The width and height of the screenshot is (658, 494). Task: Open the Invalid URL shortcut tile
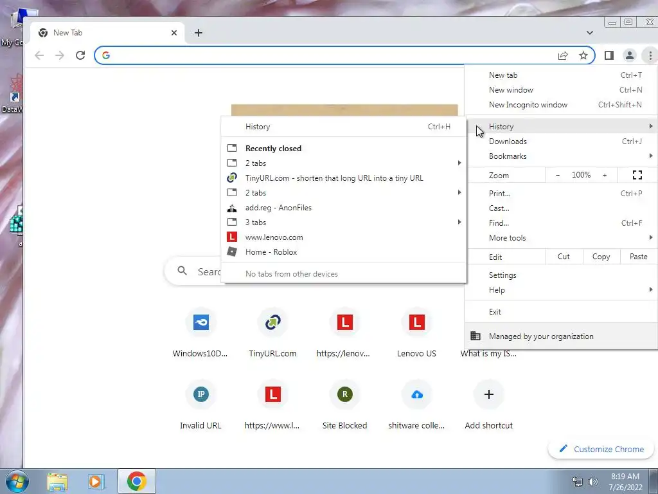(200, 405)
